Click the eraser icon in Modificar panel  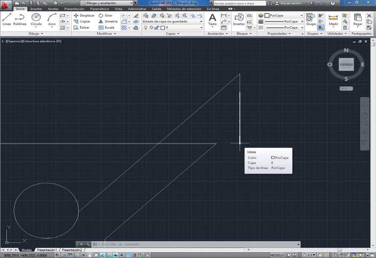tap(136, 15)
